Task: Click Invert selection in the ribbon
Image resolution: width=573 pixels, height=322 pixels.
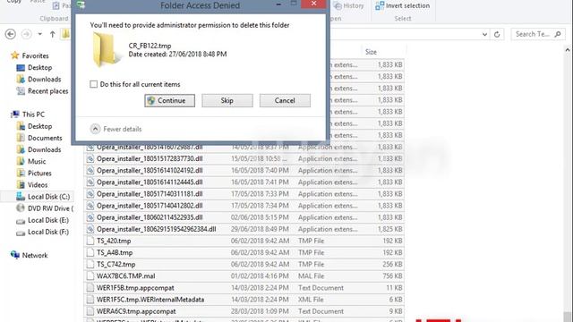Action: tap(403, 5)
